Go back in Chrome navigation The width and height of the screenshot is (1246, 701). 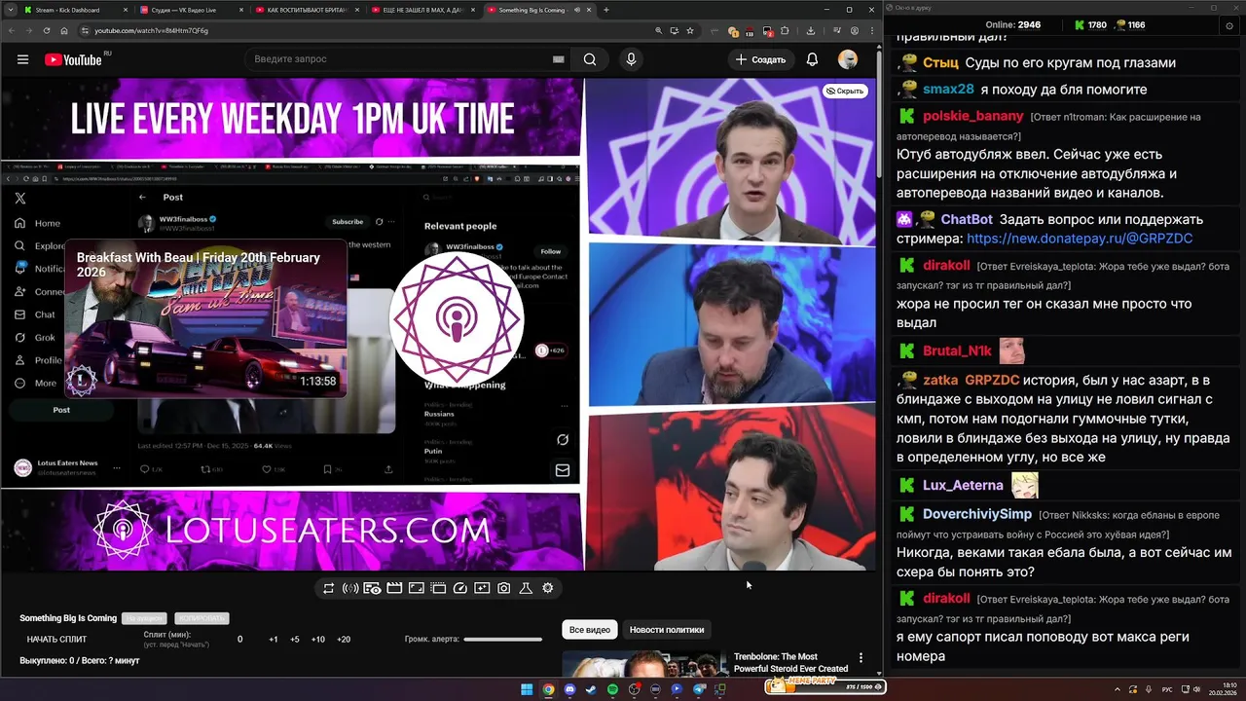(11, 30)
